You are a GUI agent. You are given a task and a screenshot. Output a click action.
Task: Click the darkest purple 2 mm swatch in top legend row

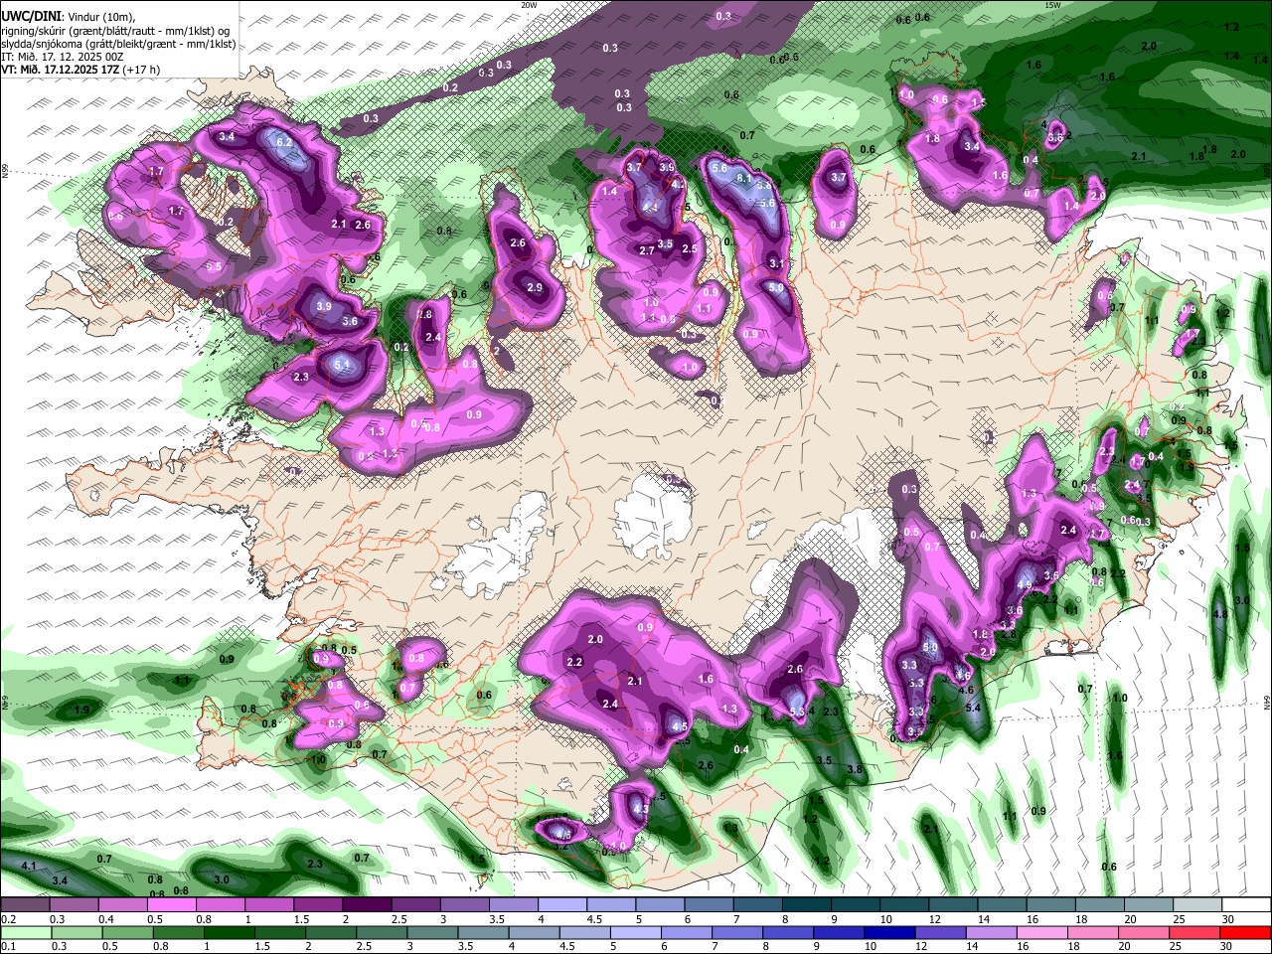click(x=367, y=904)
